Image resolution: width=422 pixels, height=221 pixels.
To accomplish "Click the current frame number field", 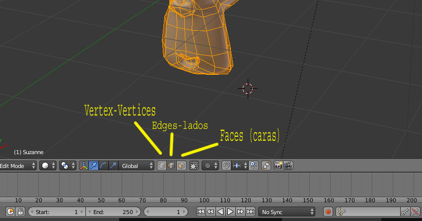I will point(166,212).
